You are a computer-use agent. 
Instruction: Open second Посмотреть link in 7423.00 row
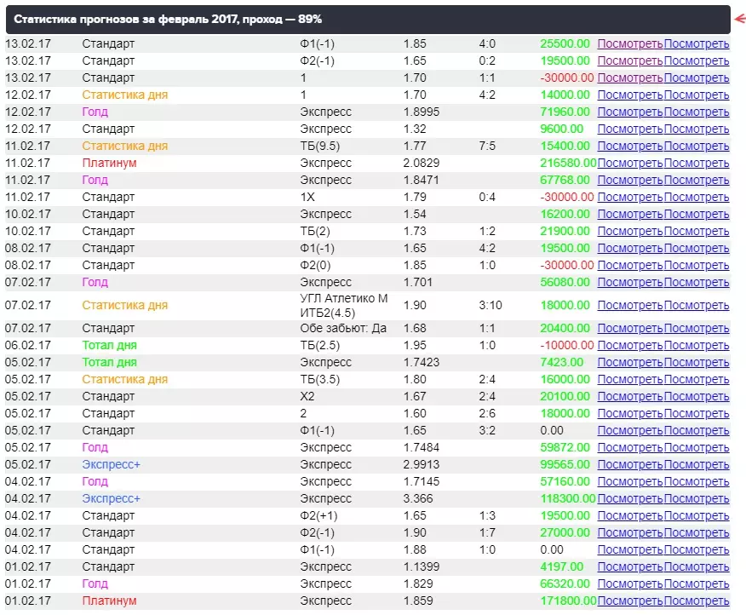click(x=697, y=362)
